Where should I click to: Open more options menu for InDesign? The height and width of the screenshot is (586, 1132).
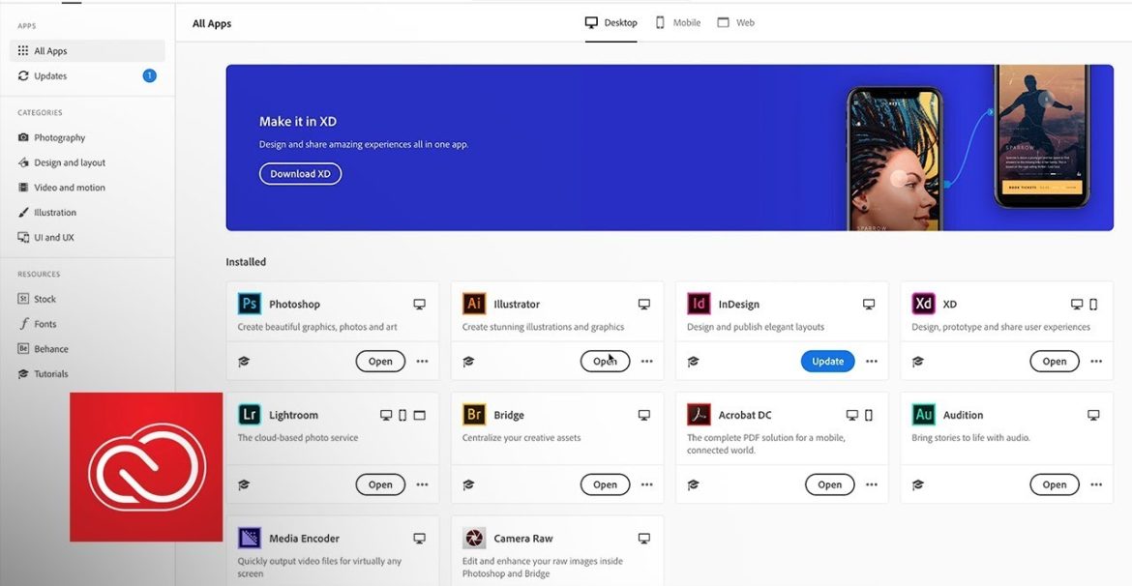point(872,362)
